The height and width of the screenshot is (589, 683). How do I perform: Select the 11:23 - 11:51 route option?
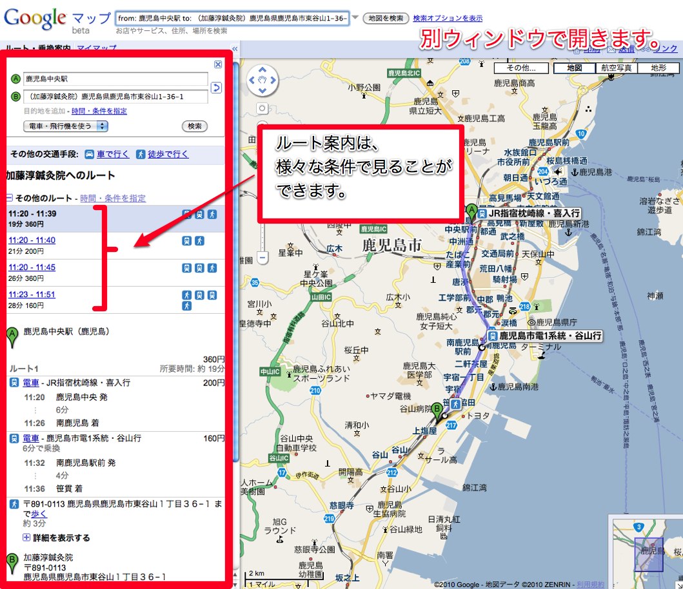coord(32,294)
